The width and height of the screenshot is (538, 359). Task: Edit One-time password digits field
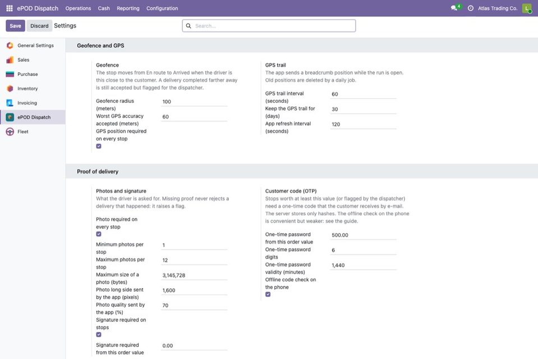point(363,250)
